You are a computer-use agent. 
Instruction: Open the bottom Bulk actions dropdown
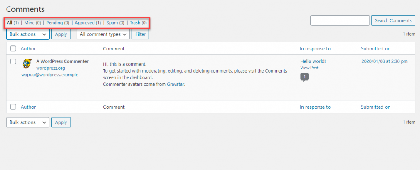tap(27, 122)
